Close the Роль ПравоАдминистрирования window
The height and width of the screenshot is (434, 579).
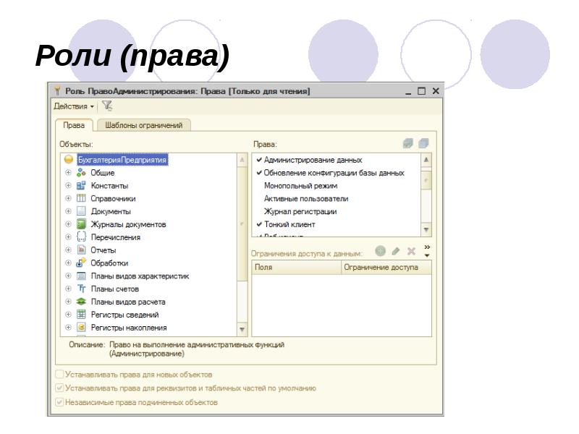(436, 91)
